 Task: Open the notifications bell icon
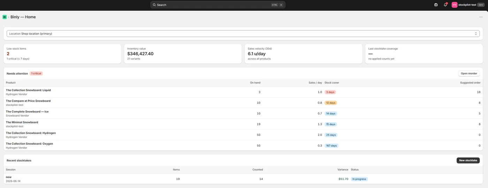[445, 5]
